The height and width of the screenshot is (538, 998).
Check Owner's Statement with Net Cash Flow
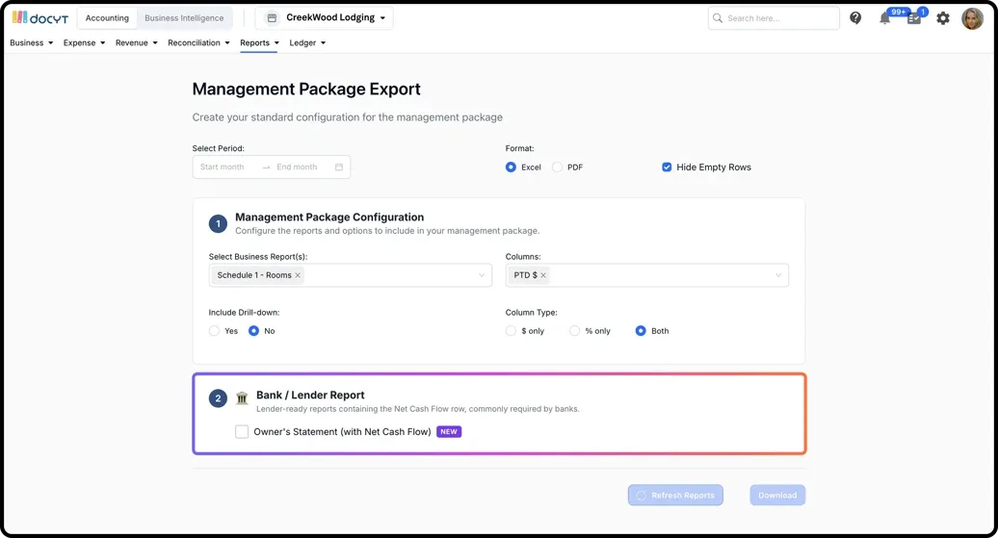pyautogui.click(x=242, y=432)
